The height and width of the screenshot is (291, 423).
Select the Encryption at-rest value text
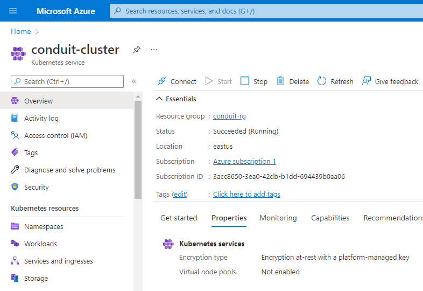pyautogui.click(x=335, y=258)
